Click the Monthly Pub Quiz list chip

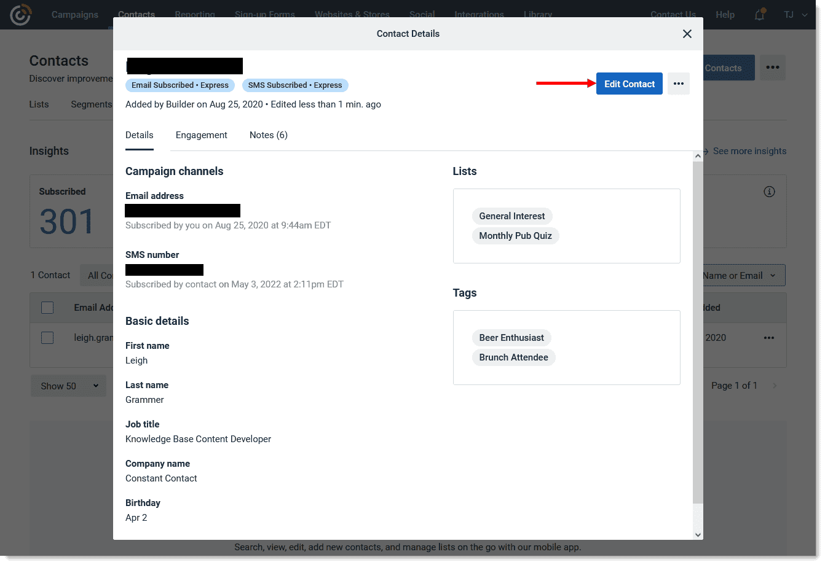click(x=515, y=235)
